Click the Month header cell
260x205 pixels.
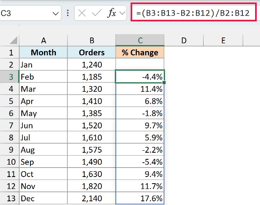(44, 52)
